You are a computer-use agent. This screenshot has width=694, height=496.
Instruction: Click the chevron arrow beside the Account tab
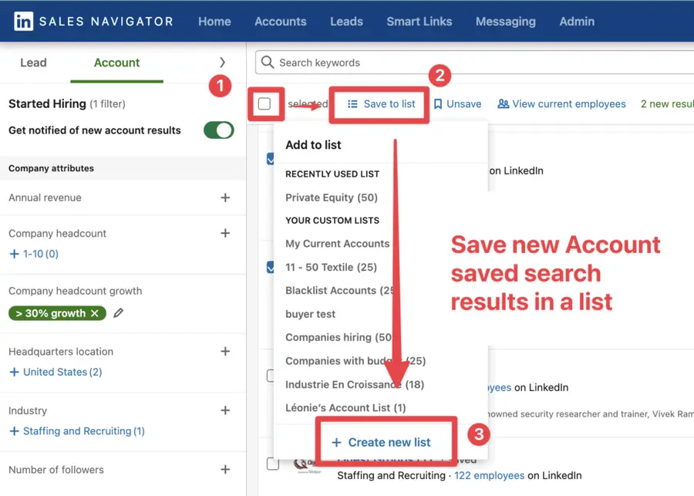(223, 62)
